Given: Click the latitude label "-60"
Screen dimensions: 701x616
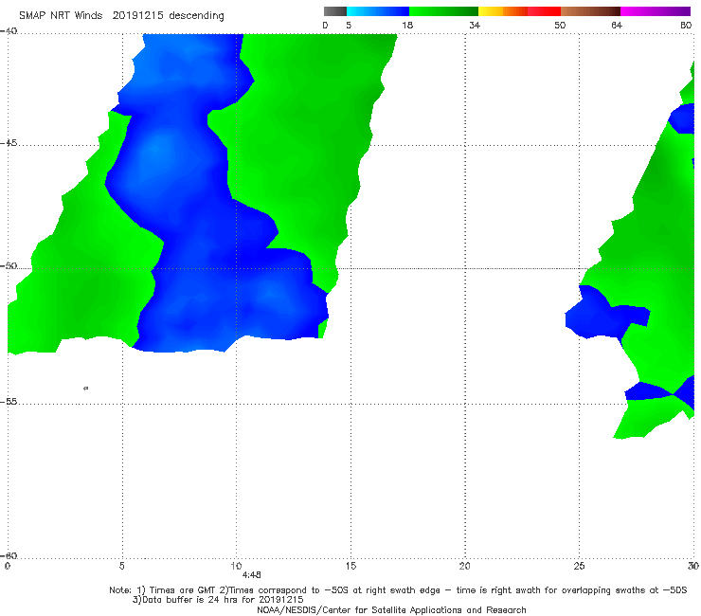Looking at the screenshot, I should (x=9, y=555).
